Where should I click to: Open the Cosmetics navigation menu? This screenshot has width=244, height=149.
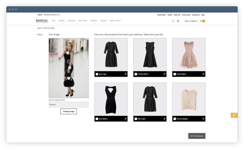(71, 21)
